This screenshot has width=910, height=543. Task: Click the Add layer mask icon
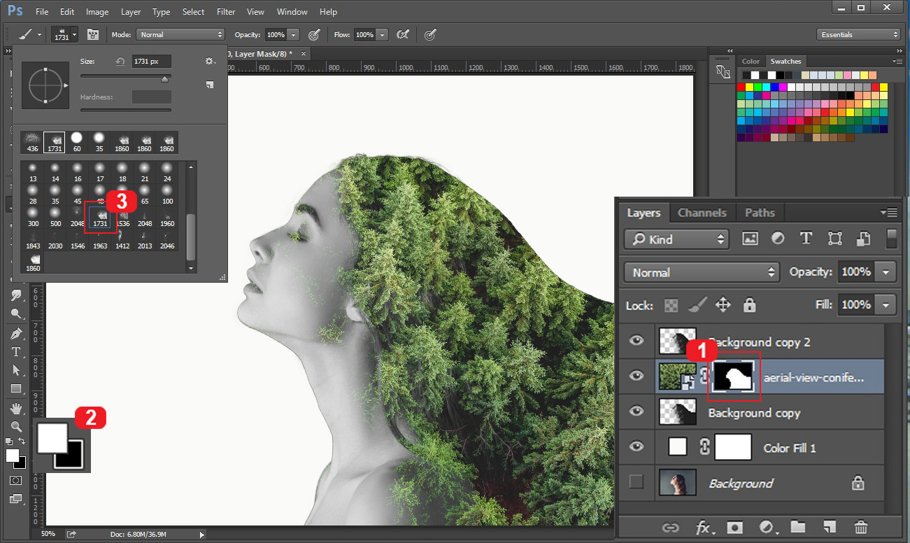pyautogui.click(x=734, y=528)
